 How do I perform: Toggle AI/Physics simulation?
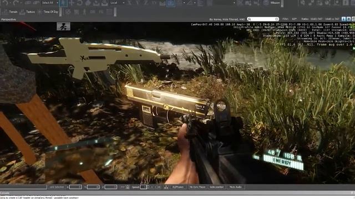[x=177, y=187]
